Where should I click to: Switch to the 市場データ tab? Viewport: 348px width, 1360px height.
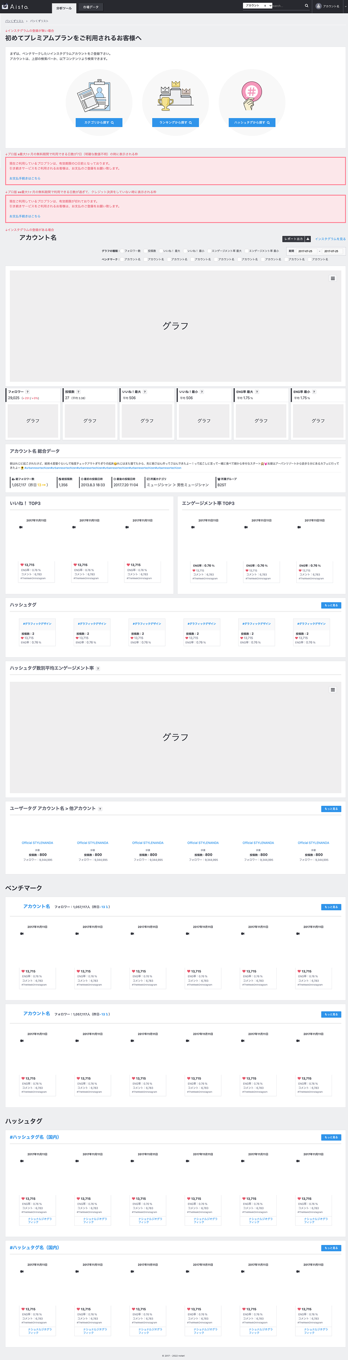tap(91, 7)
